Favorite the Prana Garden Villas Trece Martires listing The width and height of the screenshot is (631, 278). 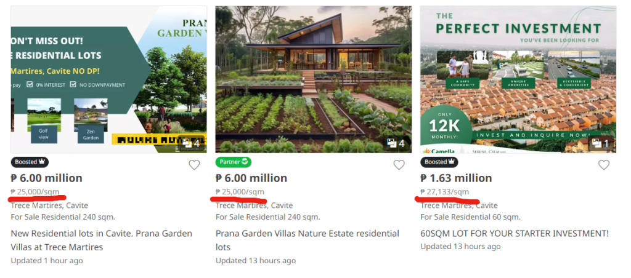point(194,165)
